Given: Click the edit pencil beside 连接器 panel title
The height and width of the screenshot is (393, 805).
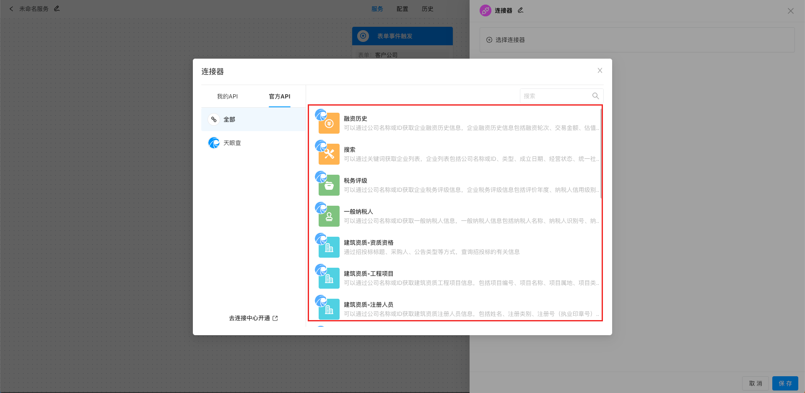Looking at the screenshot, I should coord(520,10).
